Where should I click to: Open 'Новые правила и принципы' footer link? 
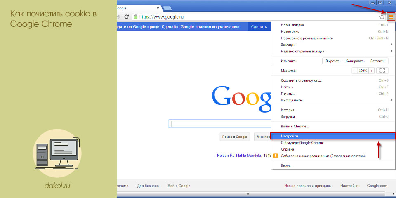(x=308, y=186)
